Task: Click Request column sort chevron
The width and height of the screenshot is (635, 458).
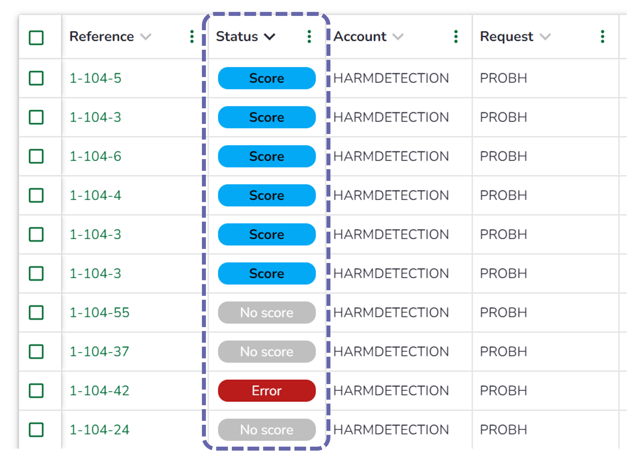Action: 545,37
